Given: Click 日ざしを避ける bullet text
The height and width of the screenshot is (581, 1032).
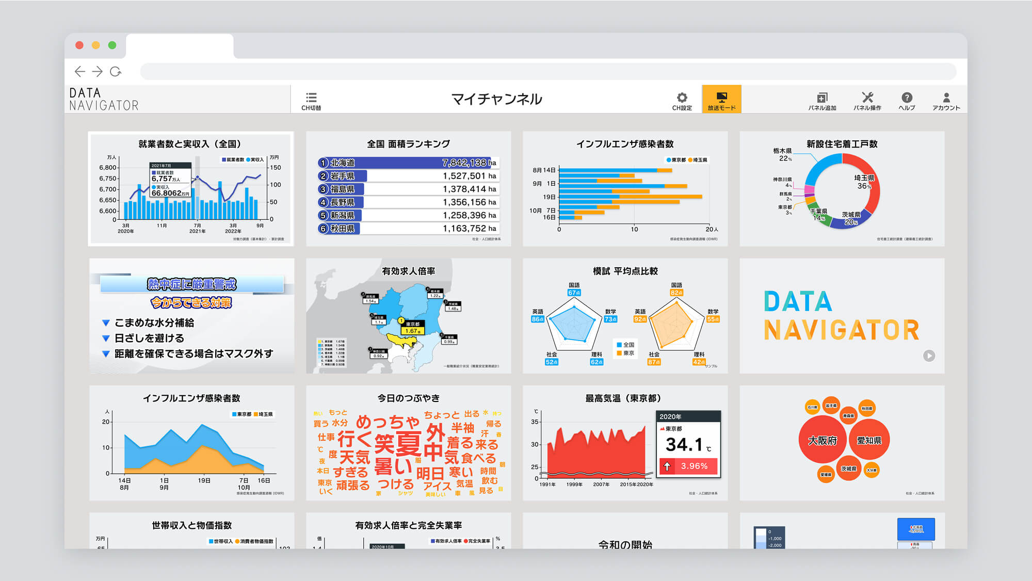Looking at the screenshot, I should pos(149,338).
